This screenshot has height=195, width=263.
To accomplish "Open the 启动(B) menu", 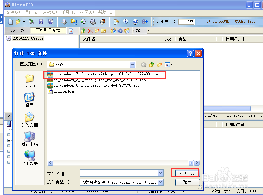I will click(50, 12).
